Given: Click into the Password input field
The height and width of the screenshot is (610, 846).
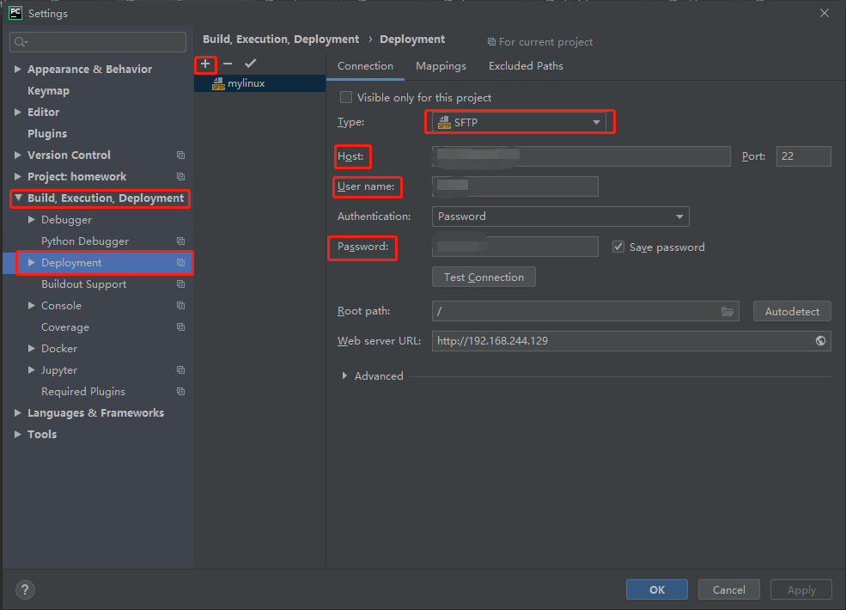Looking at the screenshot, I should [514, 247].
